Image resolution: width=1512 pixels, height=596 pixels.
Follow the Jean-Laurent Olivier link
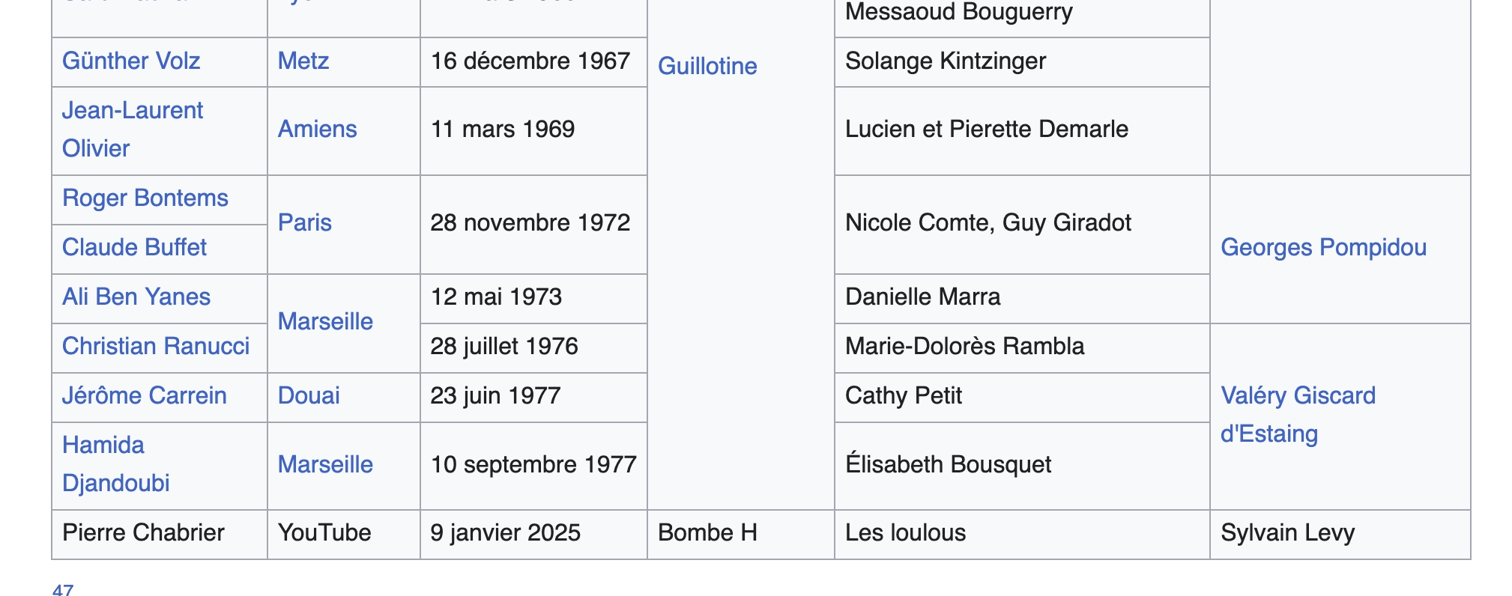[132, 111]
